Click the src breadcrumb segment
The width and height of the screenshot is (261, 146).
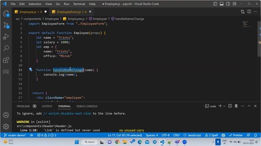point(18,19)
